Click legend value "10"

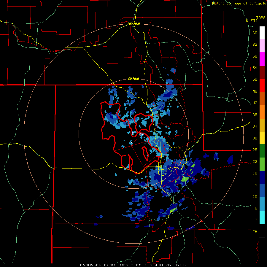click(x=255, y=196)
